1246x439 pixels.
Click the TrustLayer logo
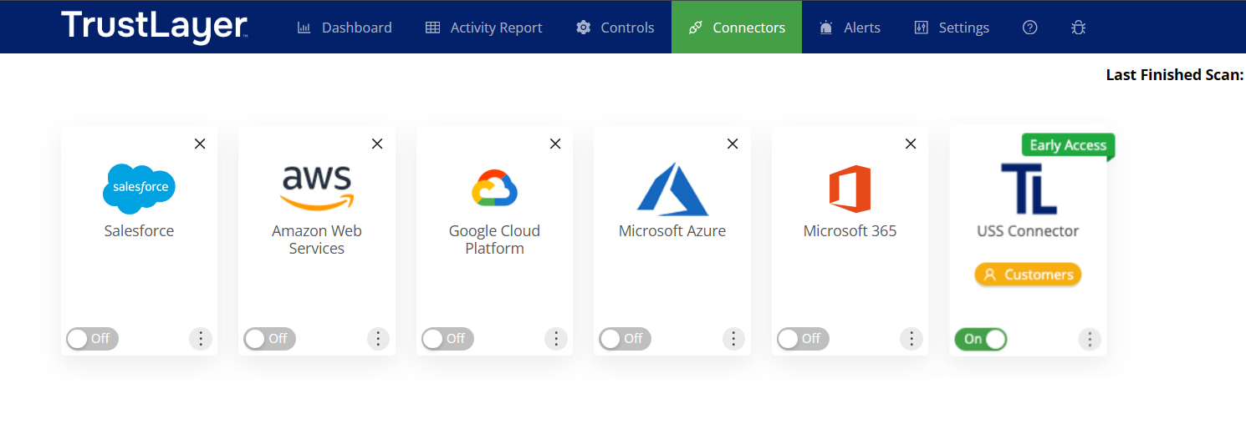click(154, 26)
